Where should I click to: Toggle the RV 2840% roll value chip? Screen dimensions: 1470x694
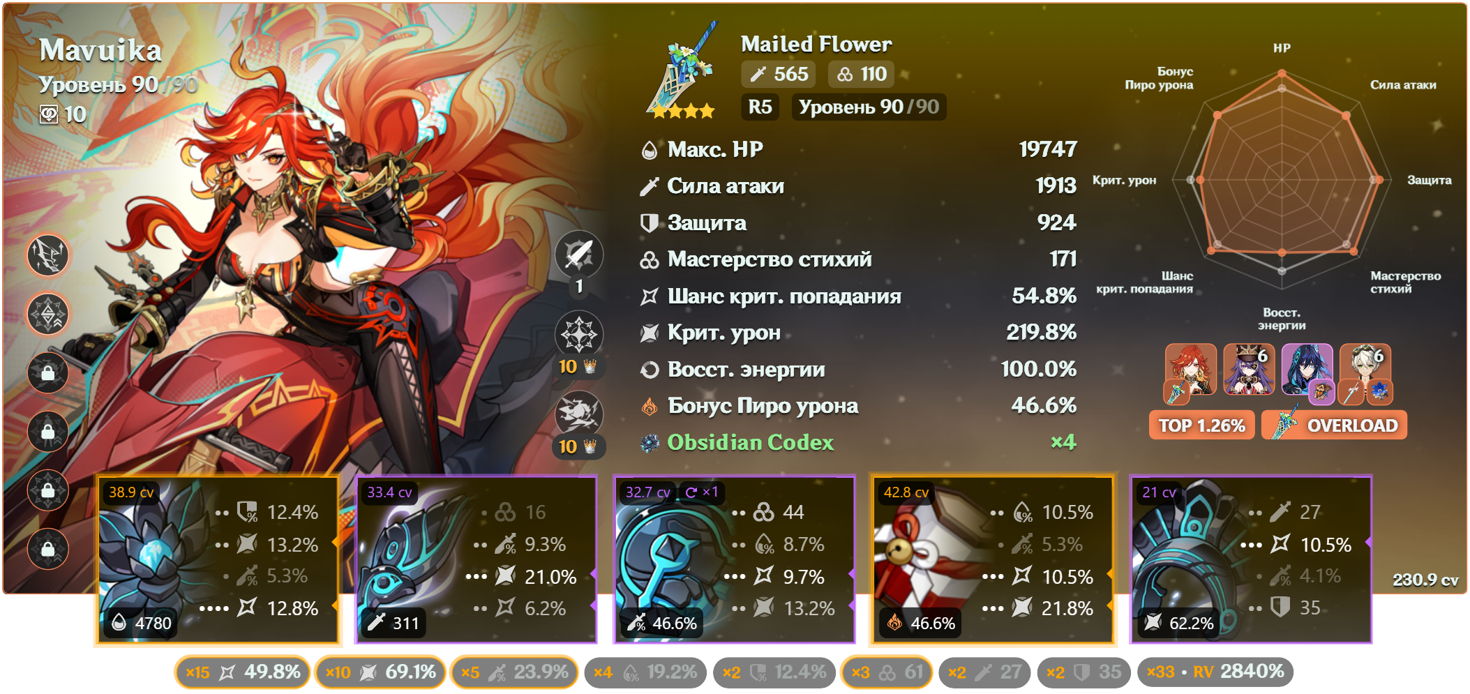click(1215, 672)
